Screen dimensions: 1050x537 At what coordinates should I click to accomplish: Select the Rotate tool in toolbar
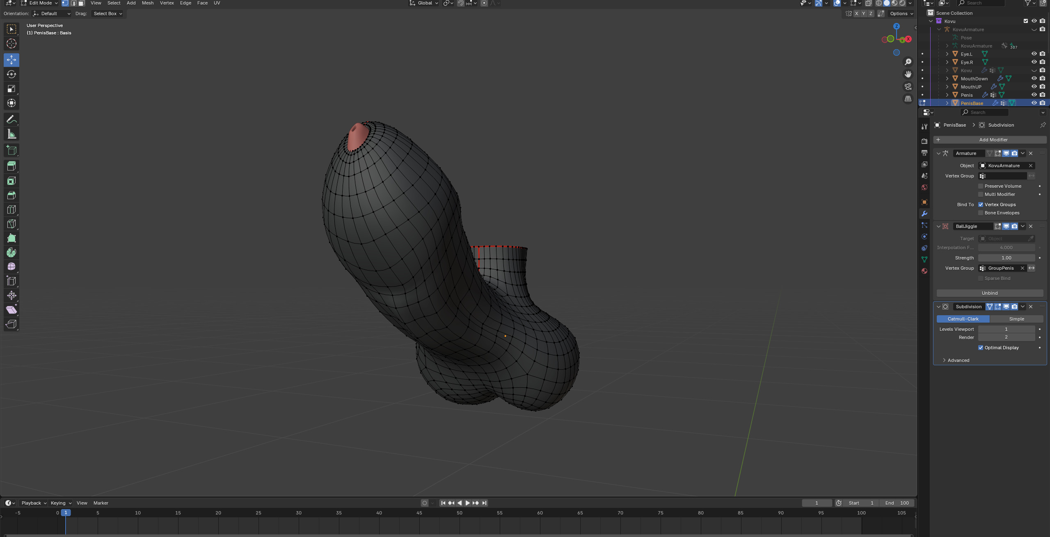click(11, 74)
